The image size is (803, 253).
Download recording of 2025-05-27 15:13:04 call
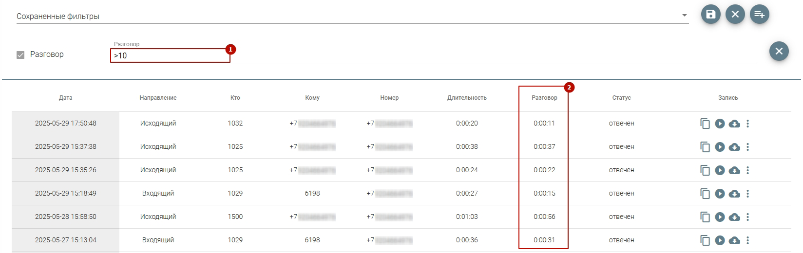point(734,240)
